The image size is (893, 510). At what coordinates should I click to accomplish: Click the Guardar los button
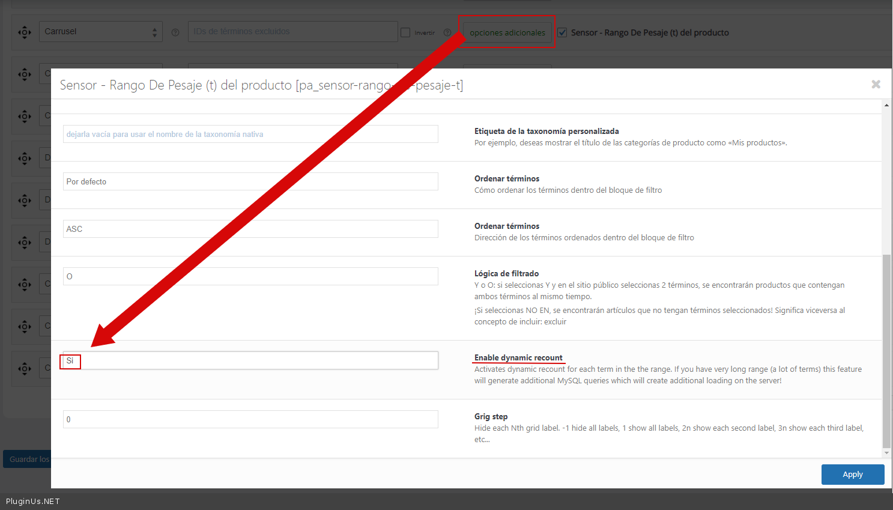[28, 459]
